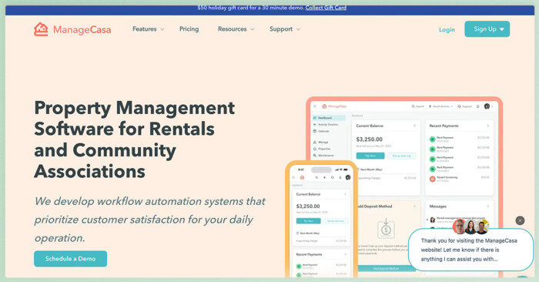Expand the Features dropdown menu
This screenshot has height=282, width=539.
pyautogui.click(x=148, y=29)
